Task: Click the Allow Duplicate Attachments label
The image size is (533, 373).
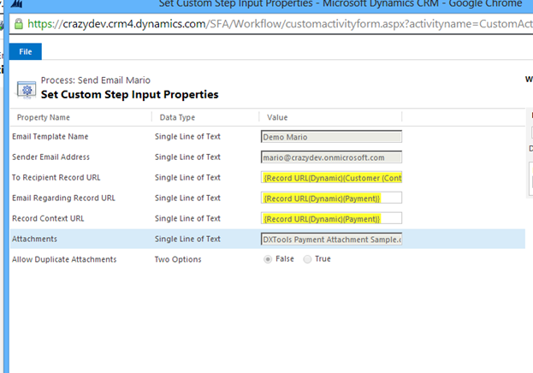Action: [x=64, y=259]
